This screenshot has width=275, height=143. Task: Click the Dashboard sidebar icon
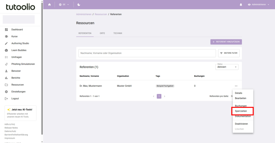point(6,30)
